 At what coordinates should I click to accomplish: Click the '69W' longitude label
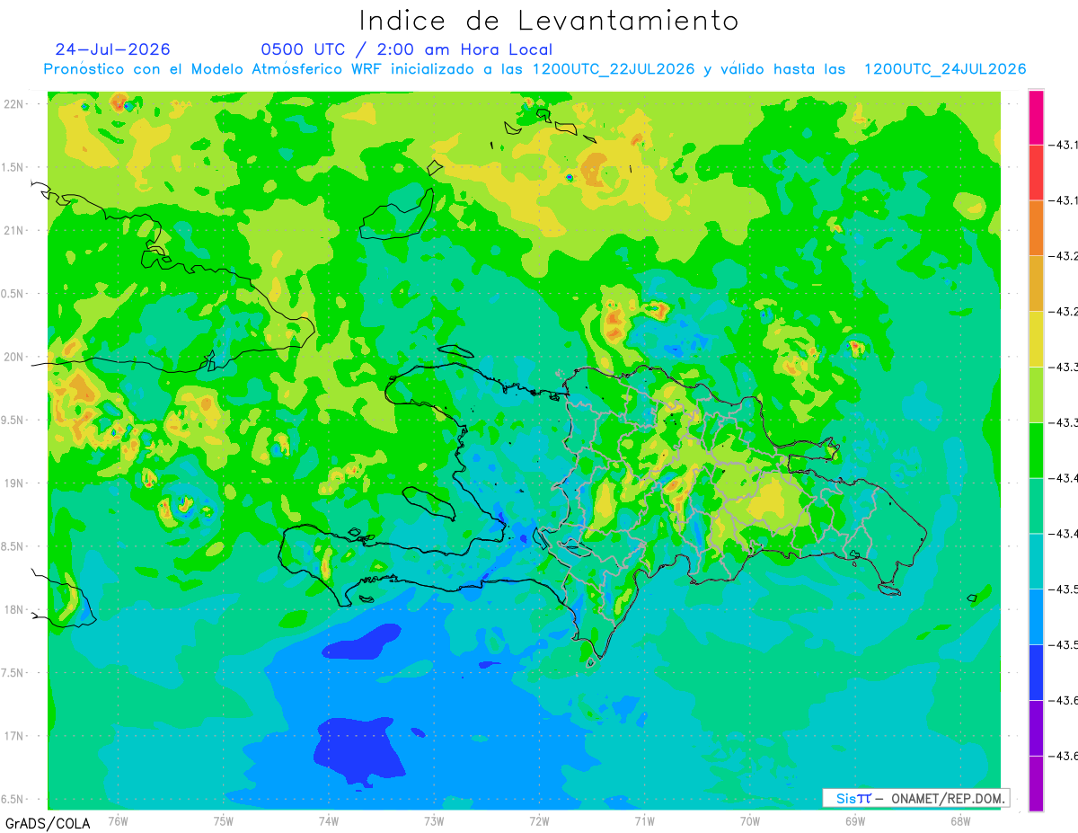pyautogui.click(x=855, y=821)
